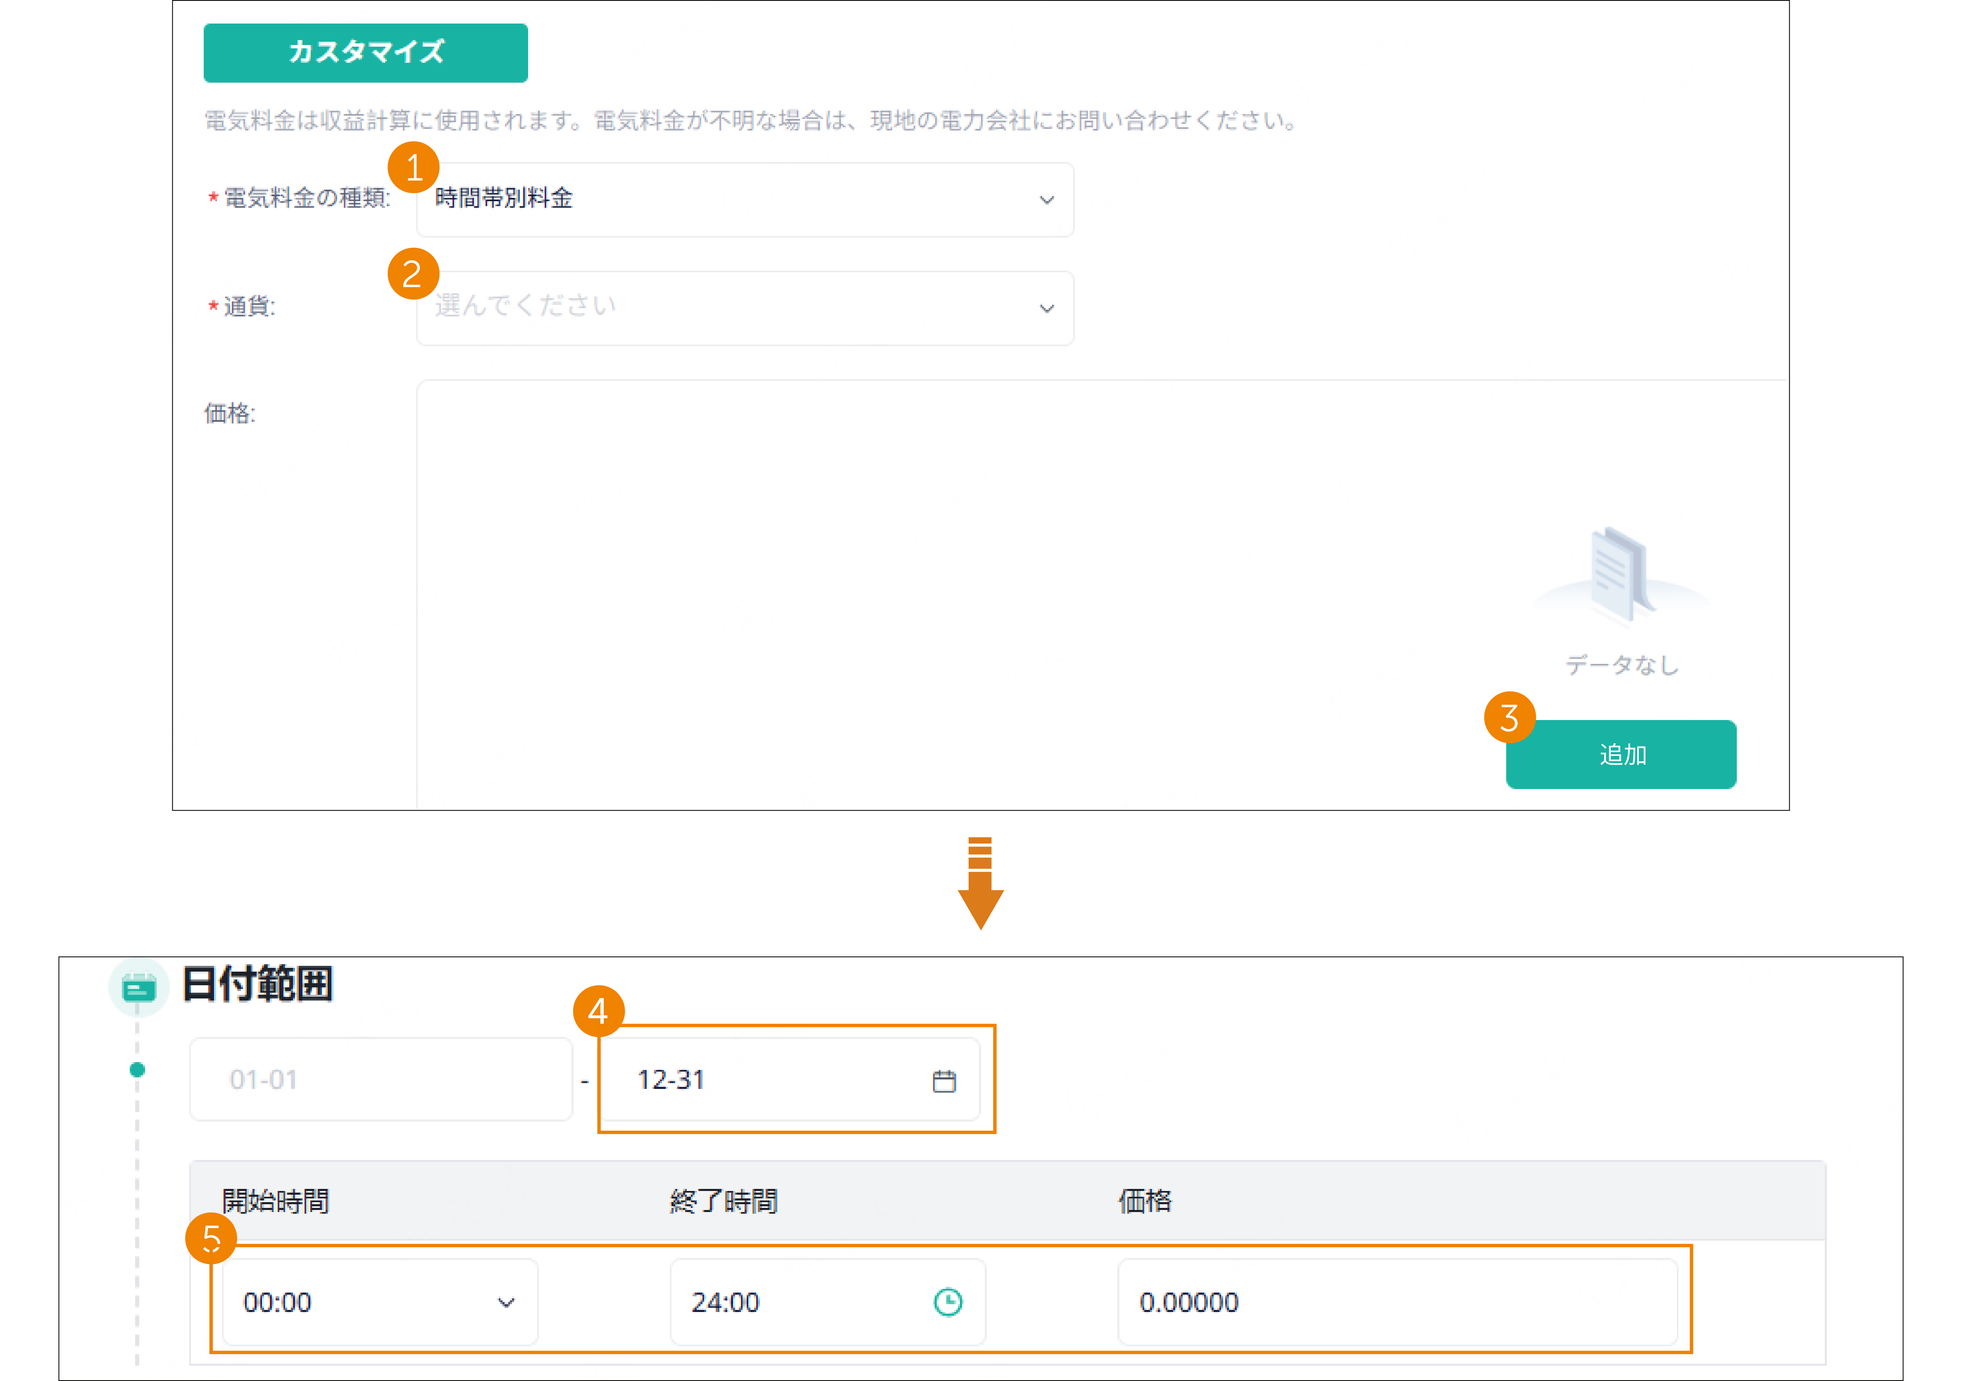This screenshot has height=1381, width=1962.
Task: Open the calendar picker in the 12-31 field
Action: pyautogui.click(x=943, y=1079)
